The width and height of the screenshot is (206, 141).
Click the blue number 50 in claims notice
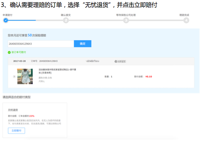tap(30, 35)
